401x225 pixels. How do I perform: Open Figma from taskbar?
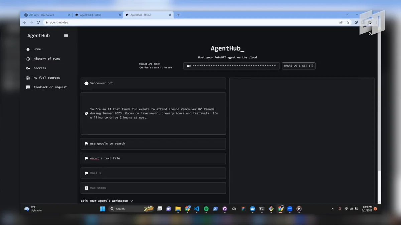[x=243, y=209]
